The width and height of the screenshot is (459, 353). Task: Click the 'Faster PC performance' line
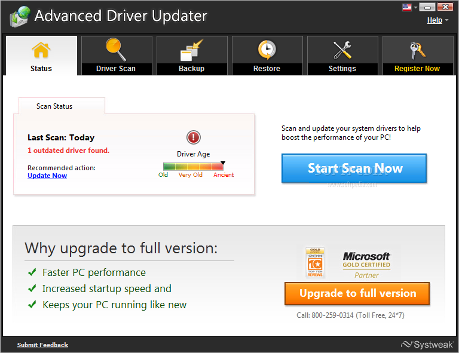click(94, 272)
